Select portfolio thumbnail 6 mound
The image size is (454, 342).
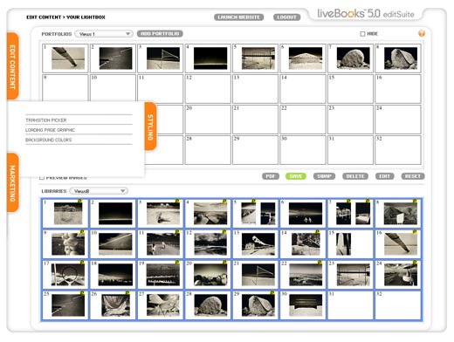pyautogui.click(x=306, y=58)
